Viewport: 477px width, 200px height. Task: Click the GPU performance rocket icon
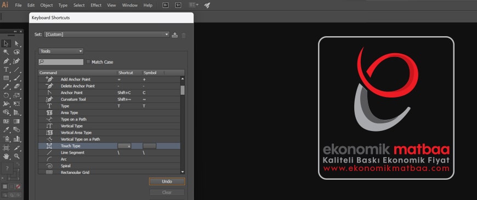click(207, 5)
